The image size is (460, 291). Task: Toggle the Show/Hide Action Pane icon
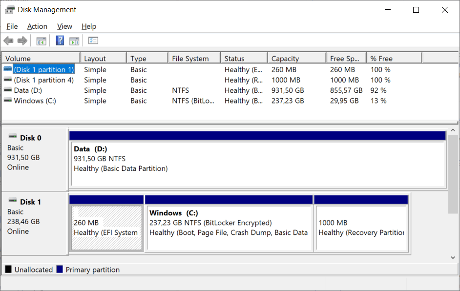74,41
